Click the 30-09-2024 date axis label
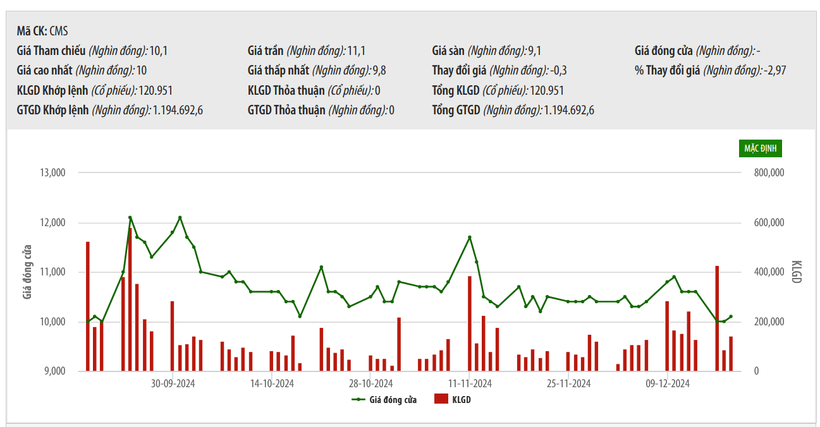The image size is (820, 427). [x=173, y=383]
